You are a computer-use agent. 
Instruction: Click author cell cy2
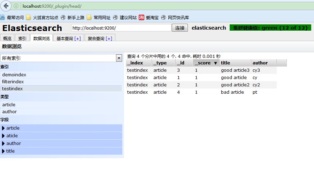[x=256, y=85]
